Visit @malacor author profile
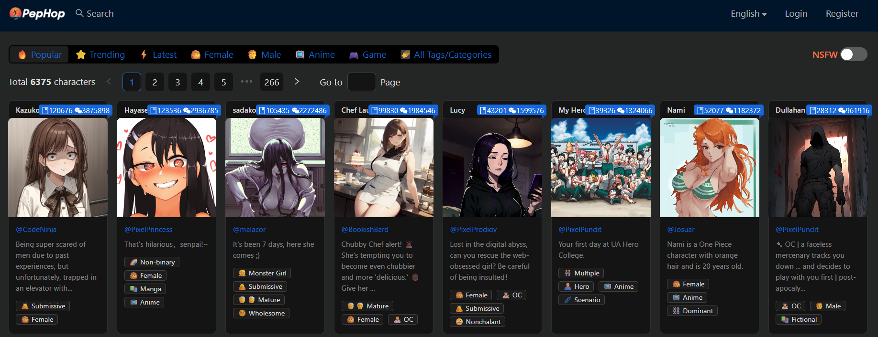The image size is (878, 337). tap(249, 230)
